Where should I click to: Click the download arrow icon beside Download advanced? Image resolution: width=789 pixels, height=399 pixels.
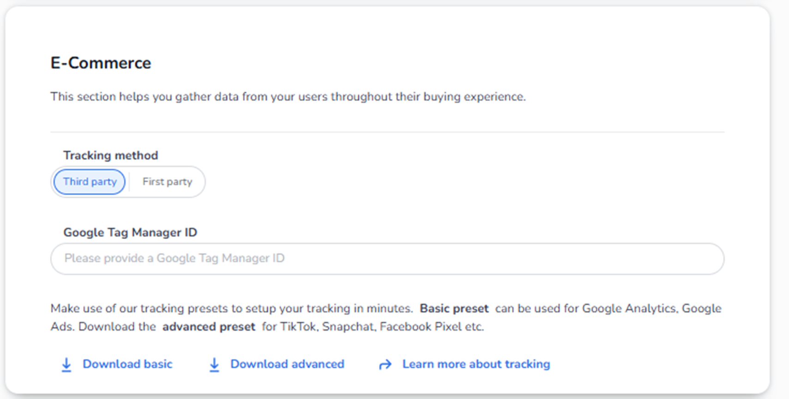pyautogui.click(x=214, y=364)
